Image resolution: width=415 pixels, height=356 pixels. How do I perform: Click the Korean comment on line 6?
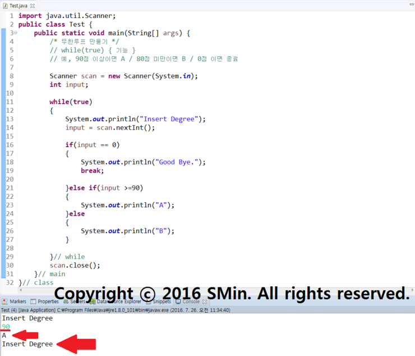pos(144,59)
